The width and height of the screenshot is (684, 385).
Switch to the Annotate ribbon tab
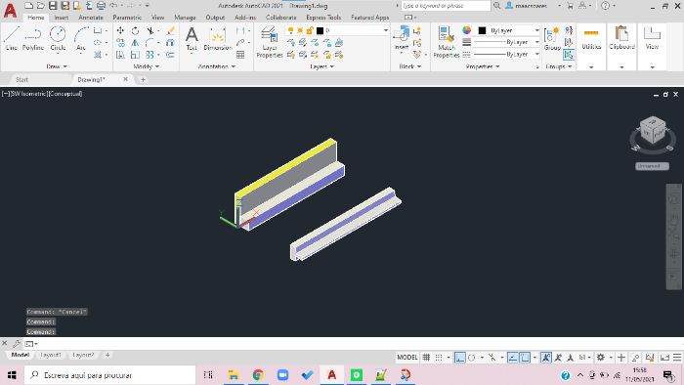[91, 18]
